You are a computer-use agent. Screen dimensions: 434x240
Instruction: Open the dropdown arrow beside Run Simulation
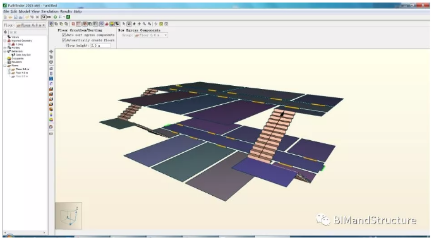[64, 17]
